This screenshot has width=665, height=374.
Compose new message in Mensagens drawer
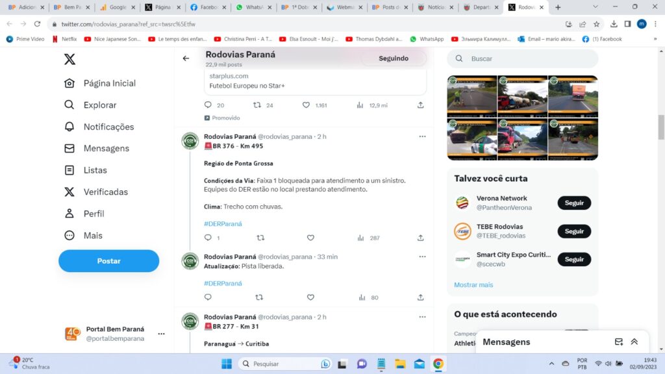click(x=619, y=342)
